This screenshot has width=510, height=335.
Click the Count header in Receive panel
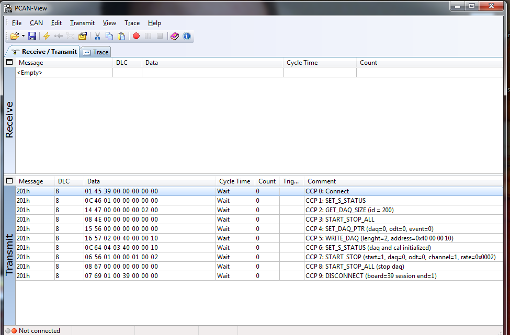point(429,63)
